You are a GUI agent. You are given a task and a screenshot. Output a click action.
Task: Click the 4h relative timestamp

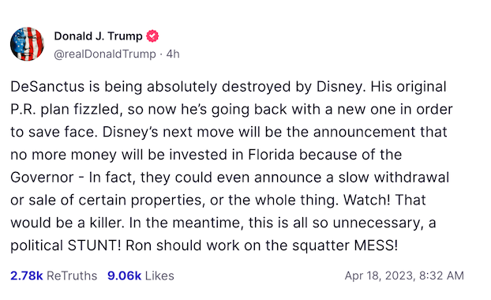point(173,54)
